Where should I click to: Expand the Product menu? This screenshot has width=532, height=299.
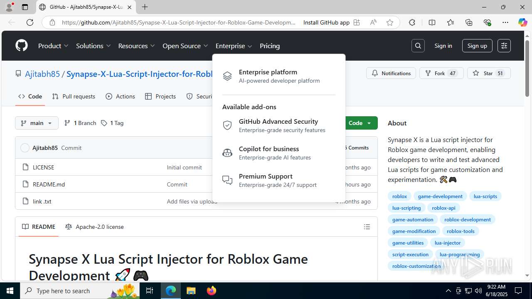[53, 46]
